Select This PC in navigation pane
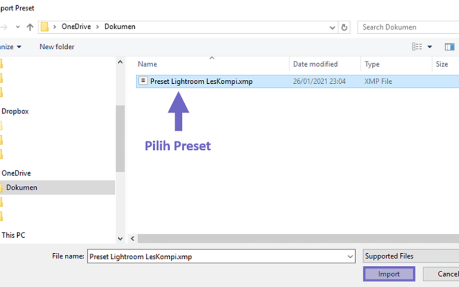 click(13, 235)
